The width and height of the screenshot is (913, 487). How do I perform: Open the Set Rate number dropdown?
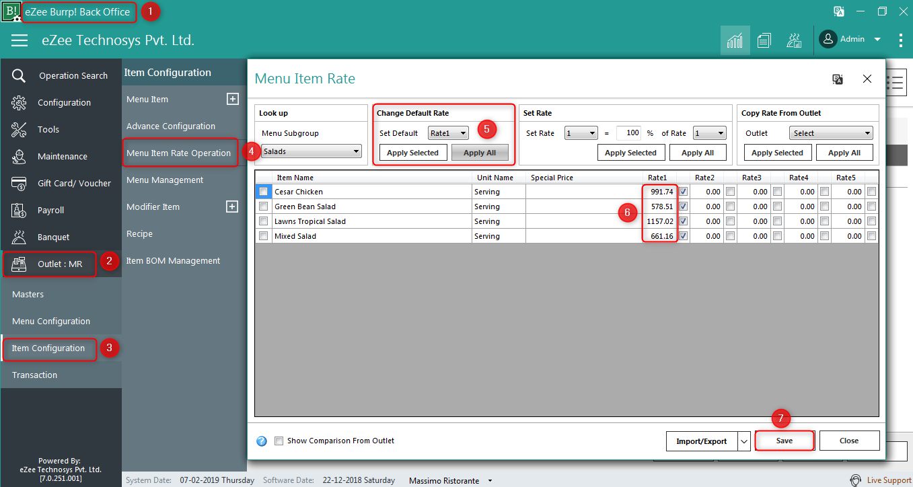tap(581, 133)
